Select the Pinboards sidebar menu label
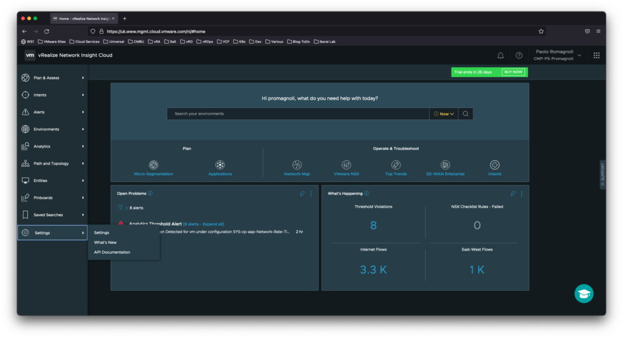This screenshot has height=338, width=623. pos(43,197)
